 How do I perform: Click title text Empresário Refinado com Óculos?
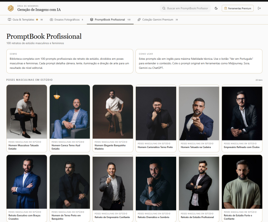[242, 147]
